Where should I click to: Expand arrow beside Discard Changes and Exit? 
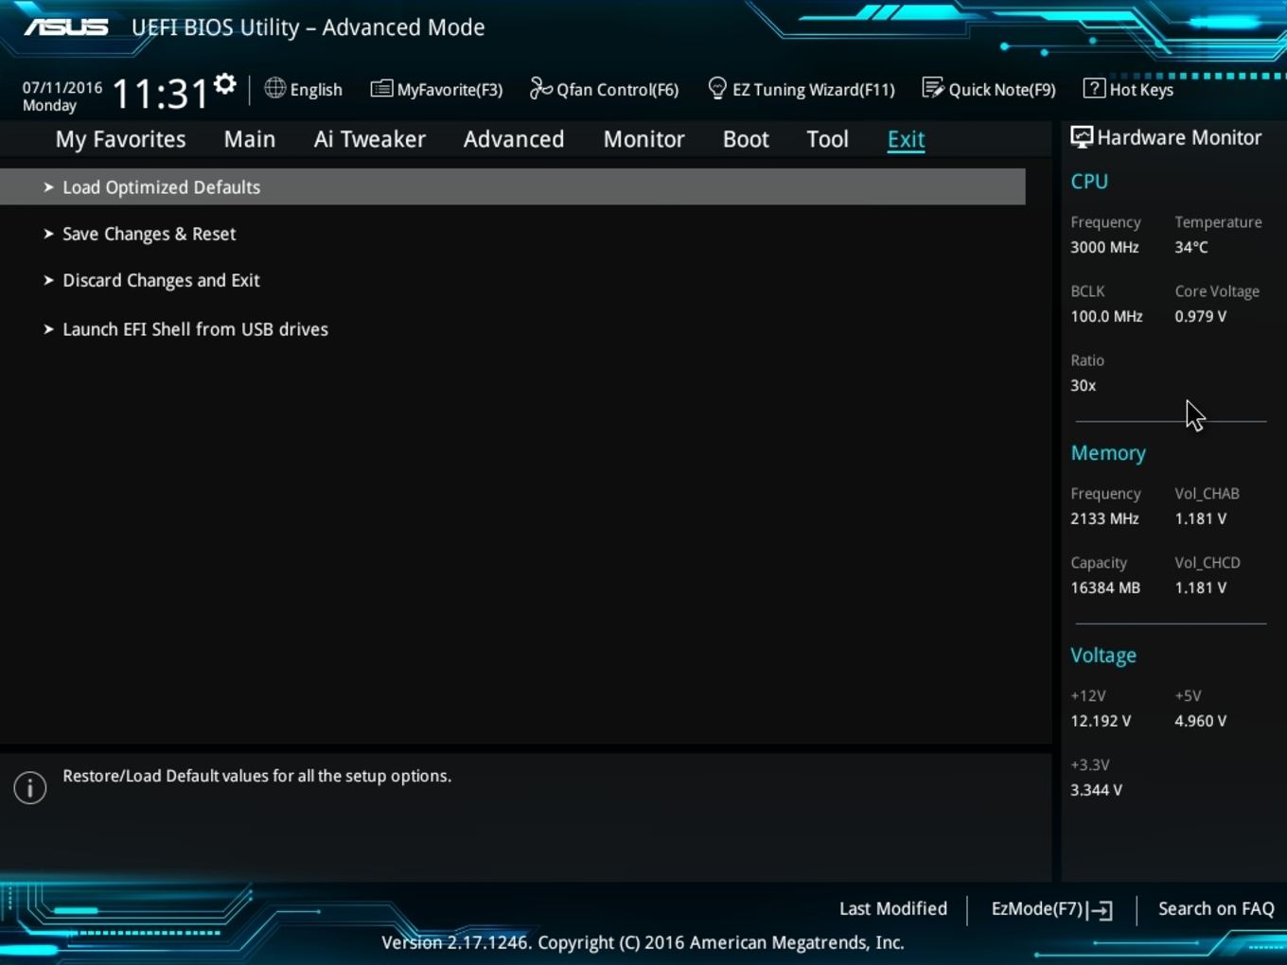pos(48,280)
